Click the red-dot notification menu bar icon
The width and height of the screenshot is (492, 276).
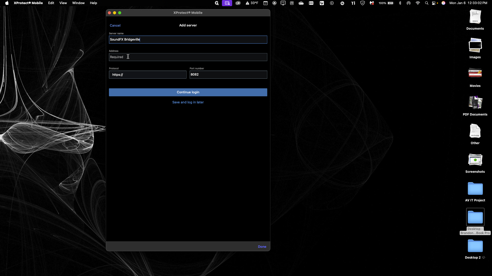372,3
